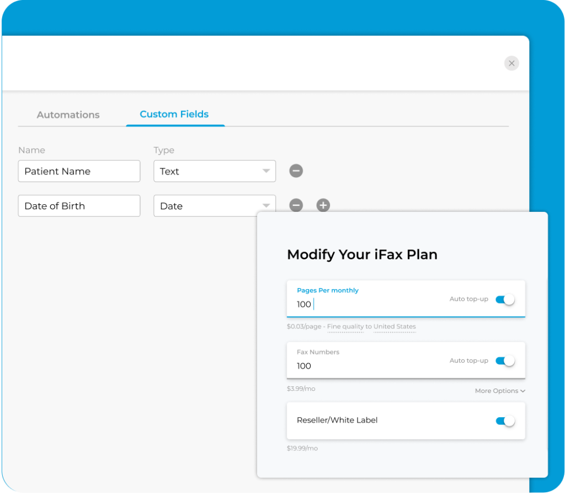Click the Reseller/White Label text

[337, 420]
